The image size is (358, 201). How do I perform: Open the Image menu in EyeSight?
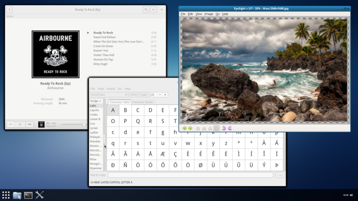(x=209, y=14)
